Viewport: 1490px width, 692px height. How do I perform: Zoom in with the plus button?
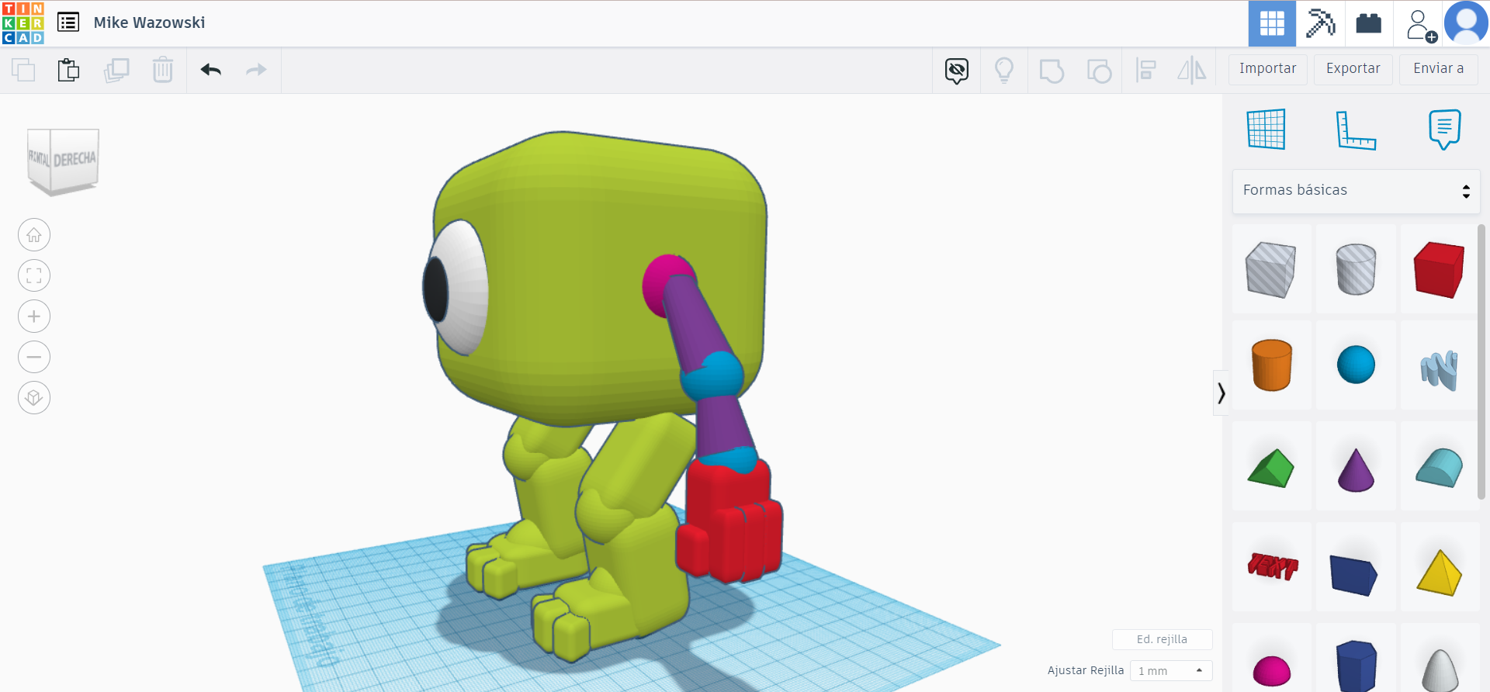point(34,317)
